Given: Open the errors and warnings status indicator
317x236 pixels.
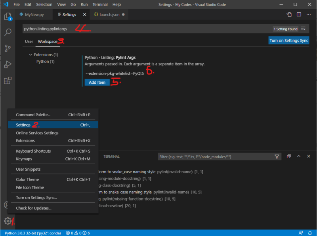Looking at the screenshot, I should coord(78,233).
